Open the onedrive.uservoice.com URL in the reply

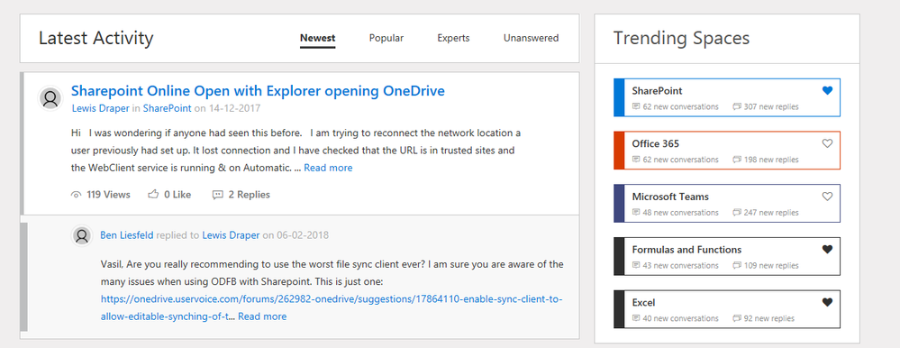[x=332, y=307]
